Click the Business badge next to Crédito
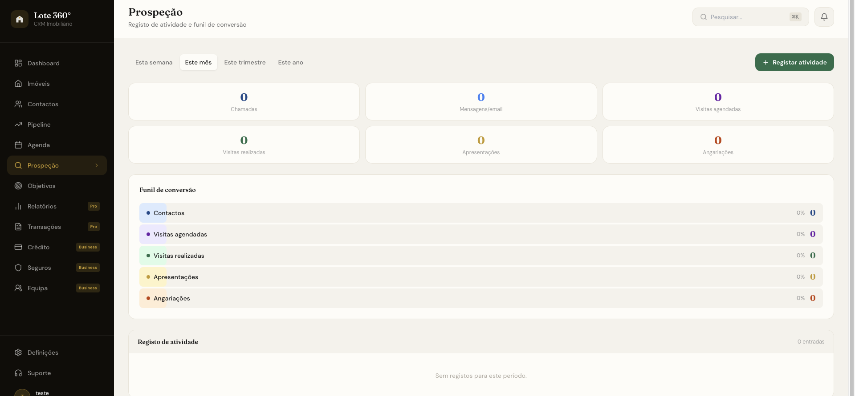 coord(88,247)
